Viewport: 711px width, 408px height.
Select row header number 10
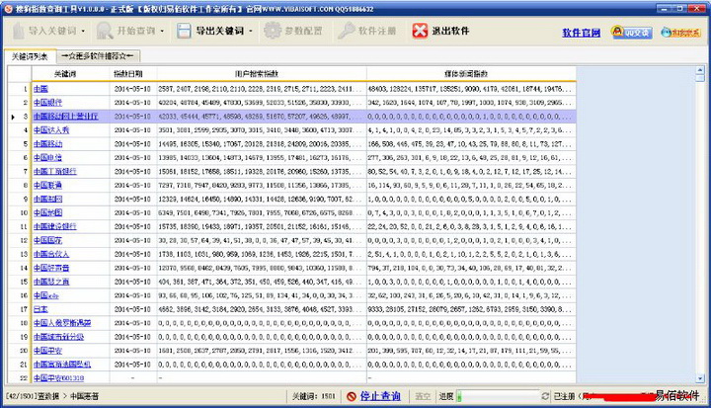20,212
